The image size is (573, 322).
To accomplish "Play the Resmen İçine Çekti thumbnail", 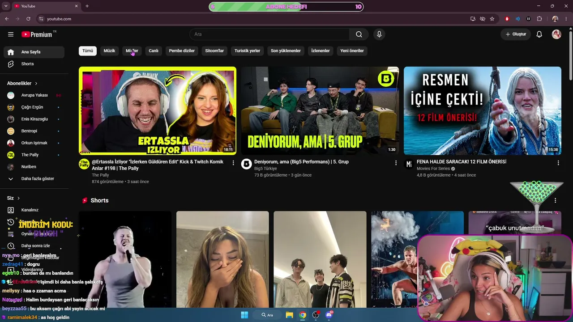I will (x=483, y=111).
